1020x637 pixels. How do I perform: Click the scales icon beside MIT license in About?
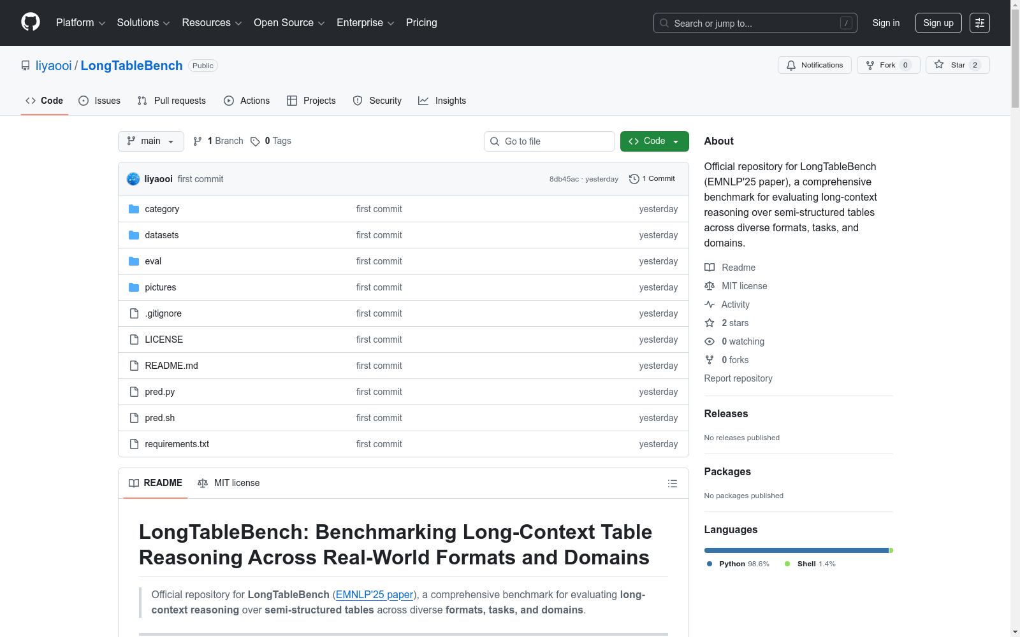click(710, 286)
